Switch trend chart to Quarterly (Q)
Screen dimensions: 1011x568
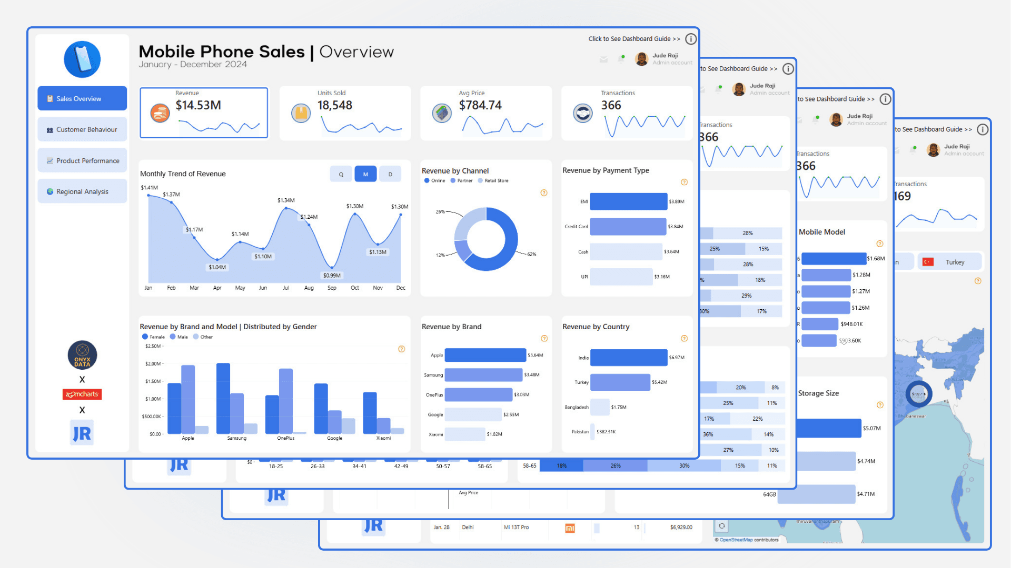click(341, 174)
